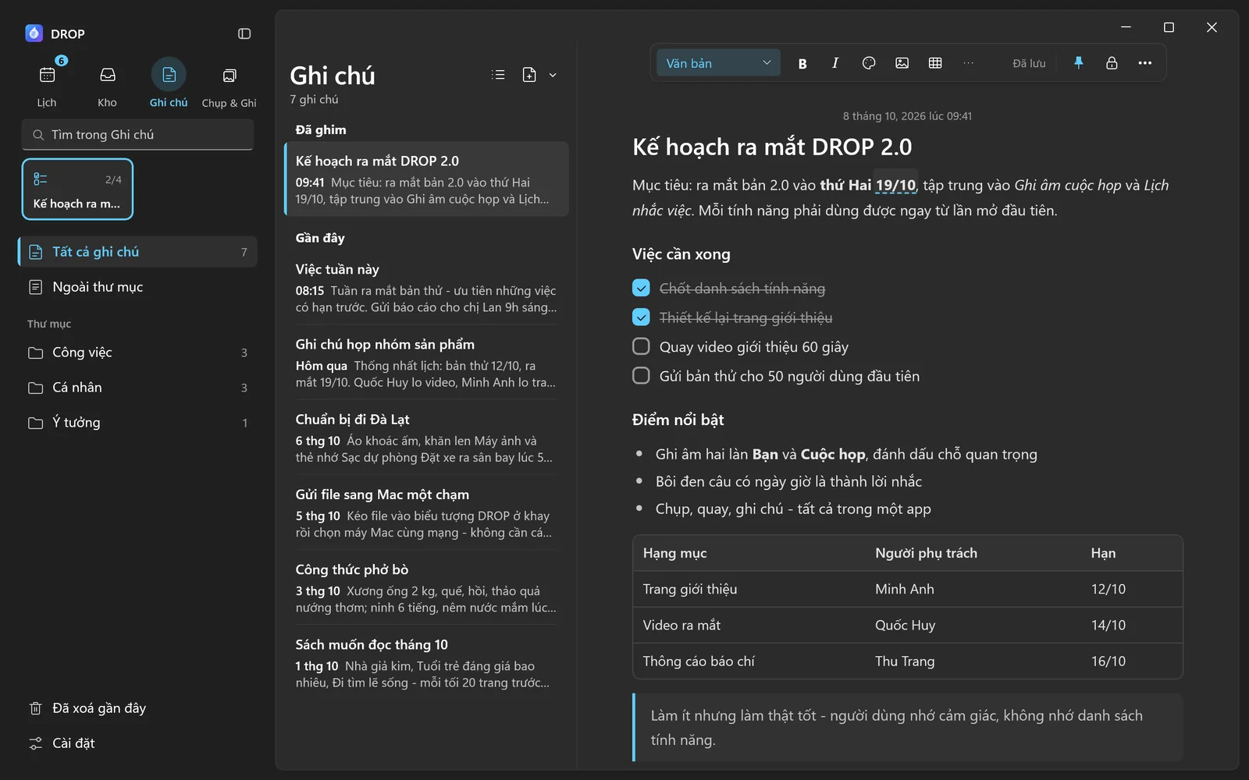
Task: Click the list view options icon
Action: [498, 75]
